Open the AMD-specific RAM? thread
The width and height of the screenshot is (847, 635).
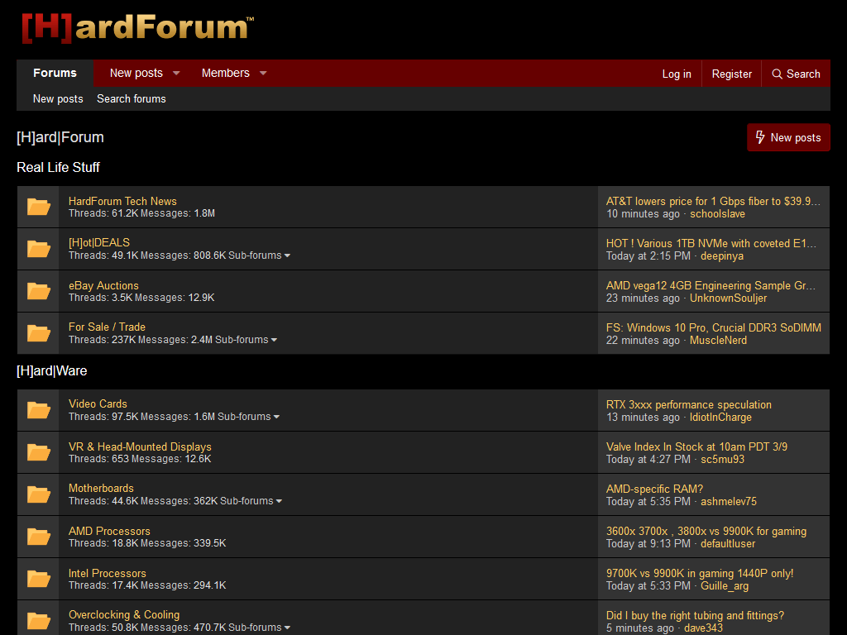(655, 489)
